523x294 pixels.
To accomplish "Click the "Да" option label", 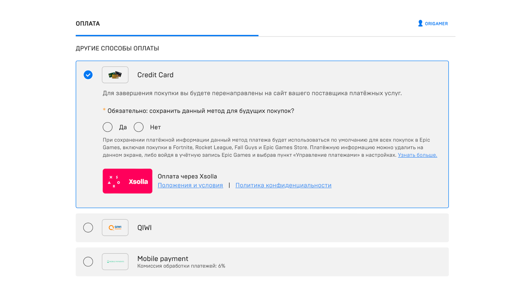I will (x=123, y=128).
